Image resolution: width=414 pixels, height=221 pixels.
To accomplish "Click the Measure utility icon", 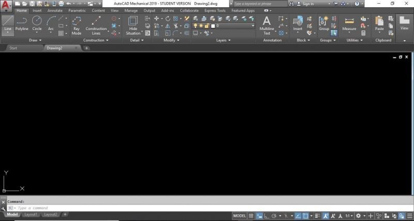I will click(x=349, y=23).
